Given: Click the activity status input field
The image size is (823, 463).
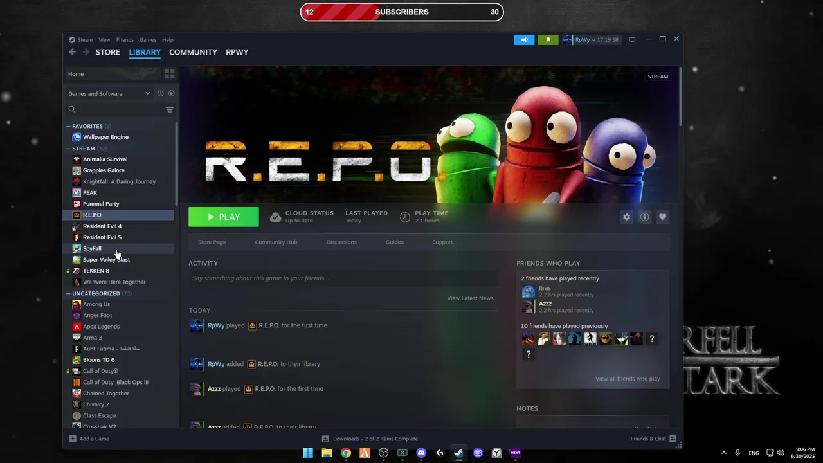Looking at the screenshot, I should click(x=343, y=278).
